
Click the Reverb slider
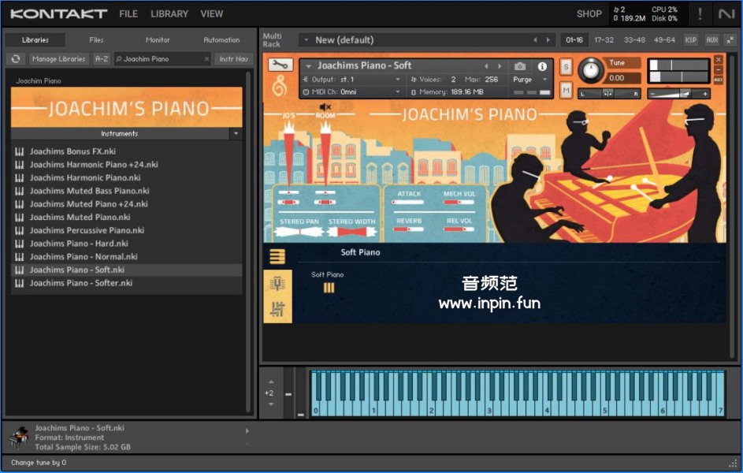tap(408, 229)
